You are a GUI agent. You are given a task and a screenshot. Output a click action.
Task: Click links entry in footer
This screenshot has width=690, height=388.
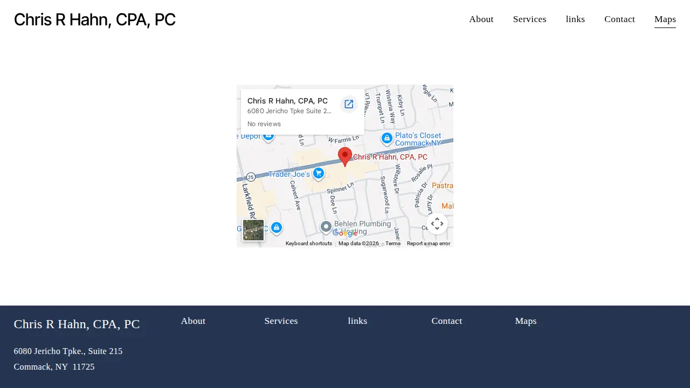357,321
